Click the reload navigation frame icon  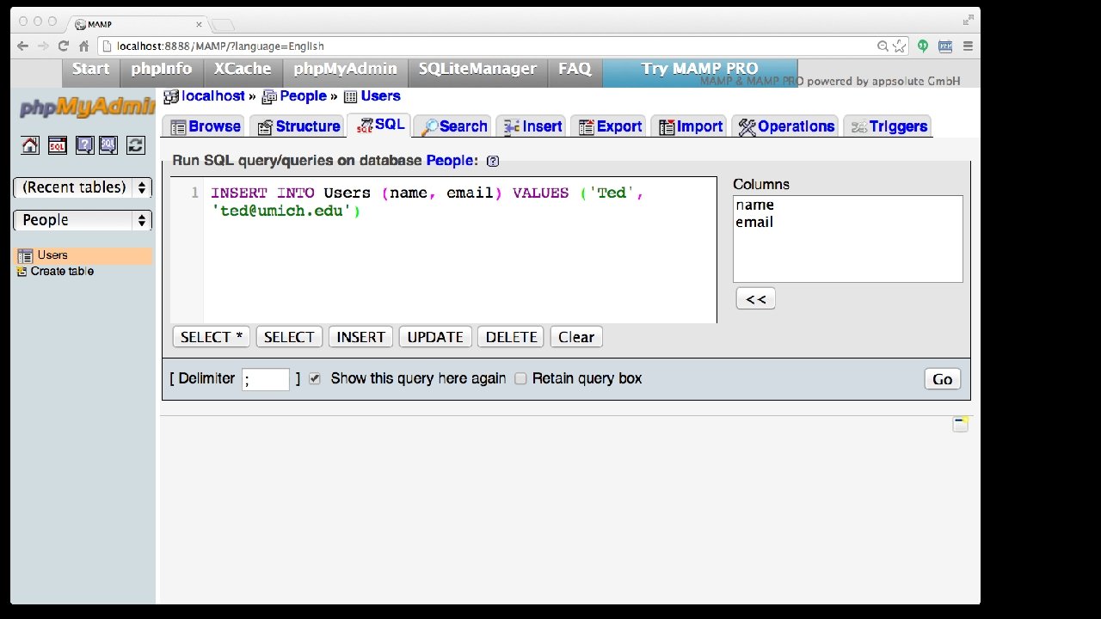[136, 145]
